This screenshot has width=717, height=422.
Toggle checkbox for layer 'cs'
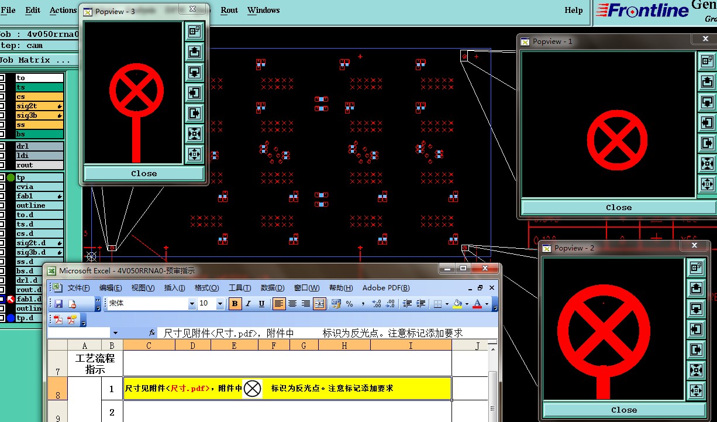2,97
